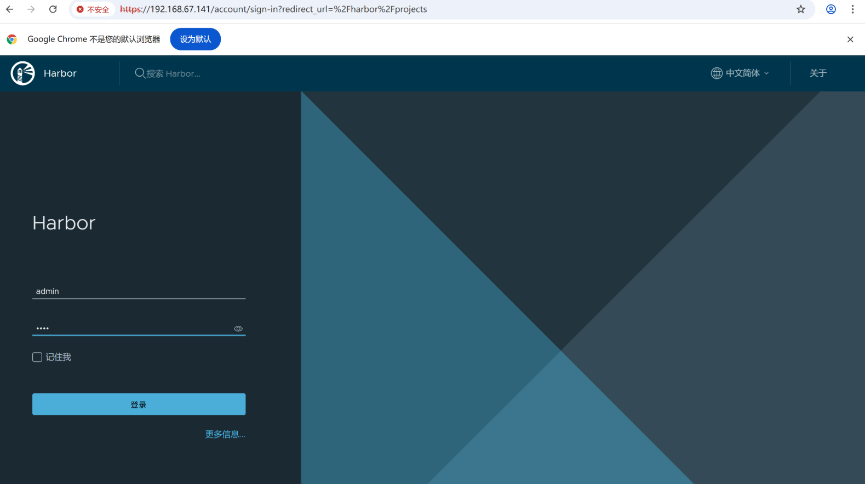Image resolution: width=865 pixels, height=484 pixels.
Task: Open the Chrome profile icon
Action: click(x=831, y=9)
